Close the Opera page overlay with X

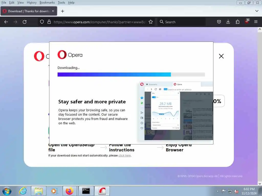221,56
